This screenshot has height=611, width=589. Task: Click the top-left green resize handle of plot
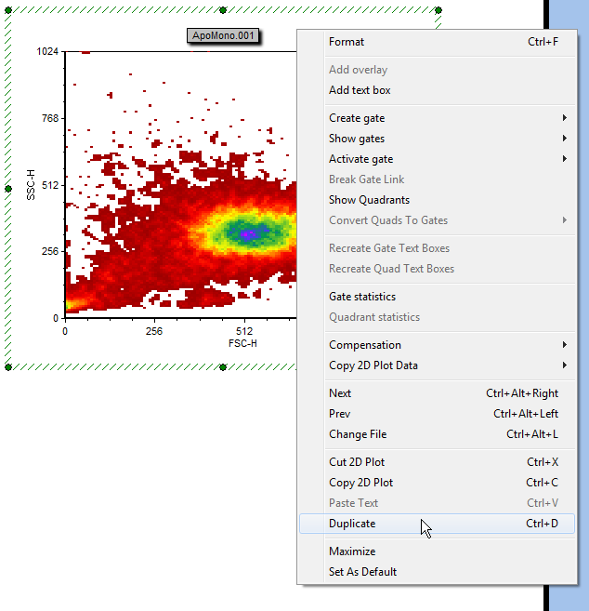point(8,10)
